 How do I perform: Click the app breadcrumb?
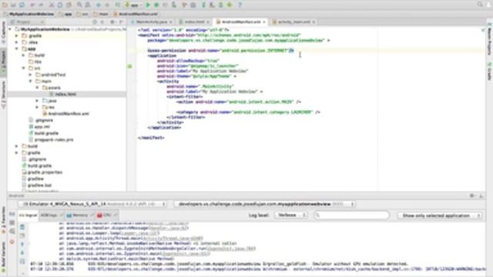coord(65,14)
